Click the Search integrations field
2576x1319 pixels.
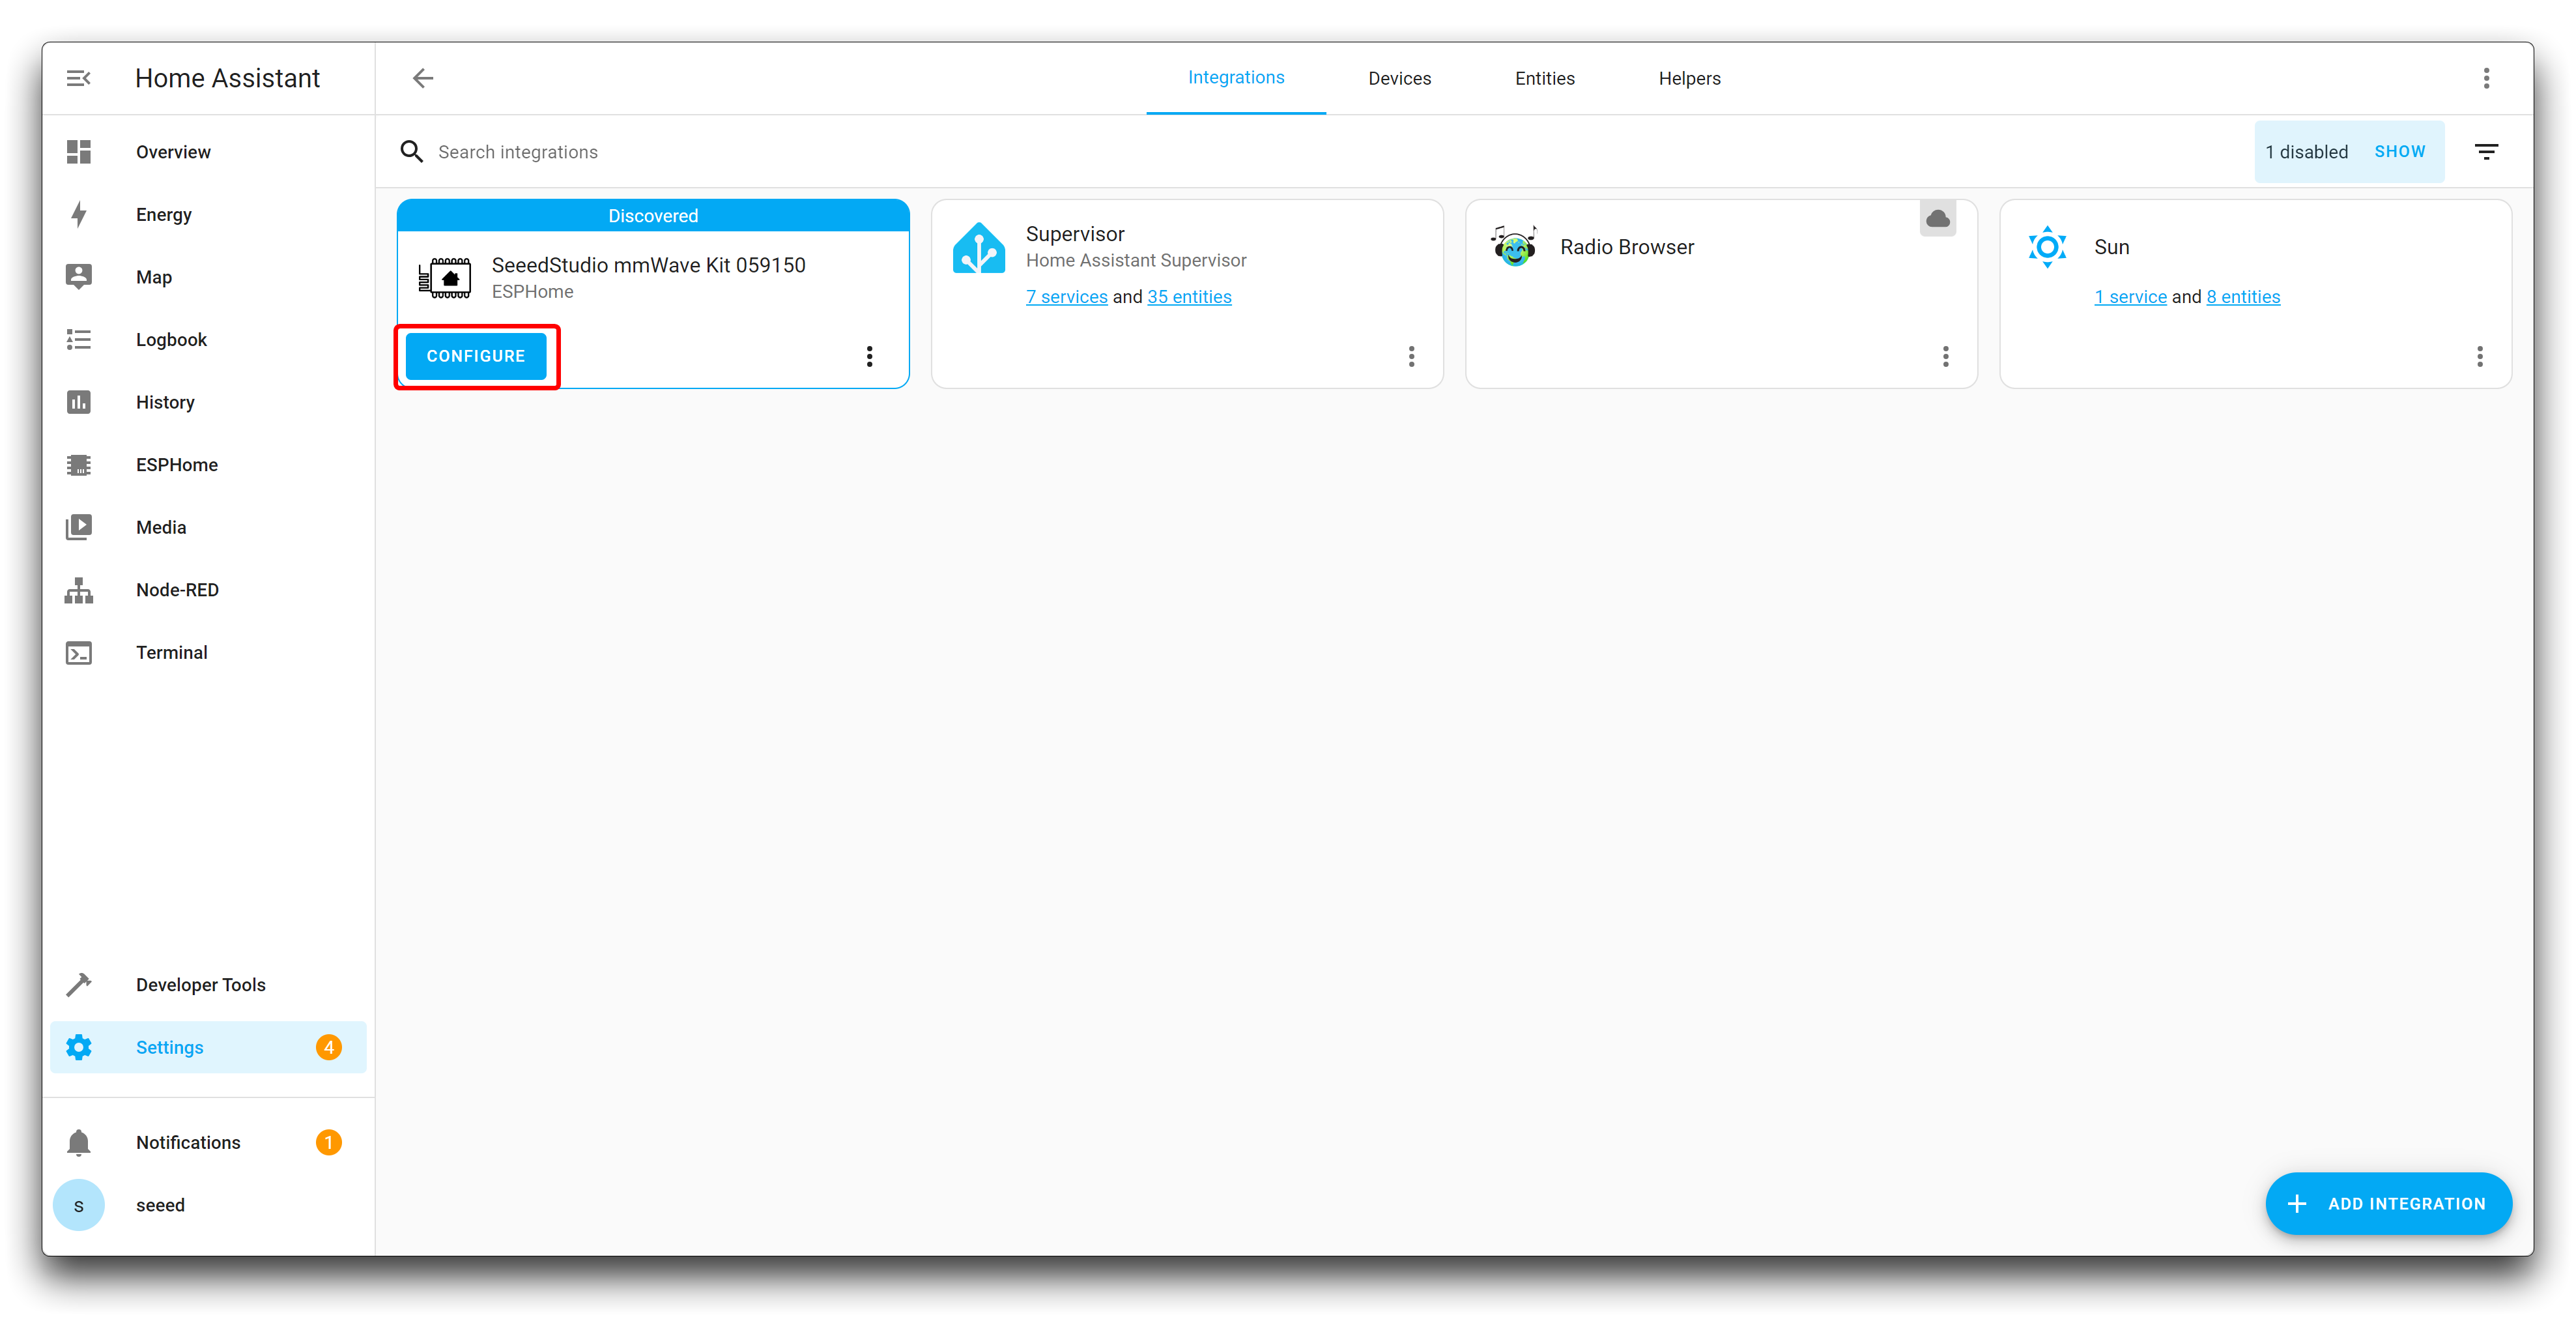point(800,152)
